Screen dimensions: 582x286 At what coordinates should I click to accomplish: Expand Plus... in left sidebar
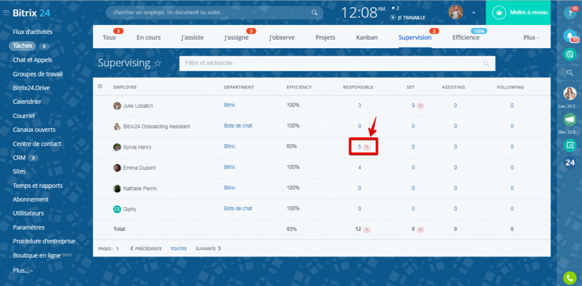[x=23, y=271]
